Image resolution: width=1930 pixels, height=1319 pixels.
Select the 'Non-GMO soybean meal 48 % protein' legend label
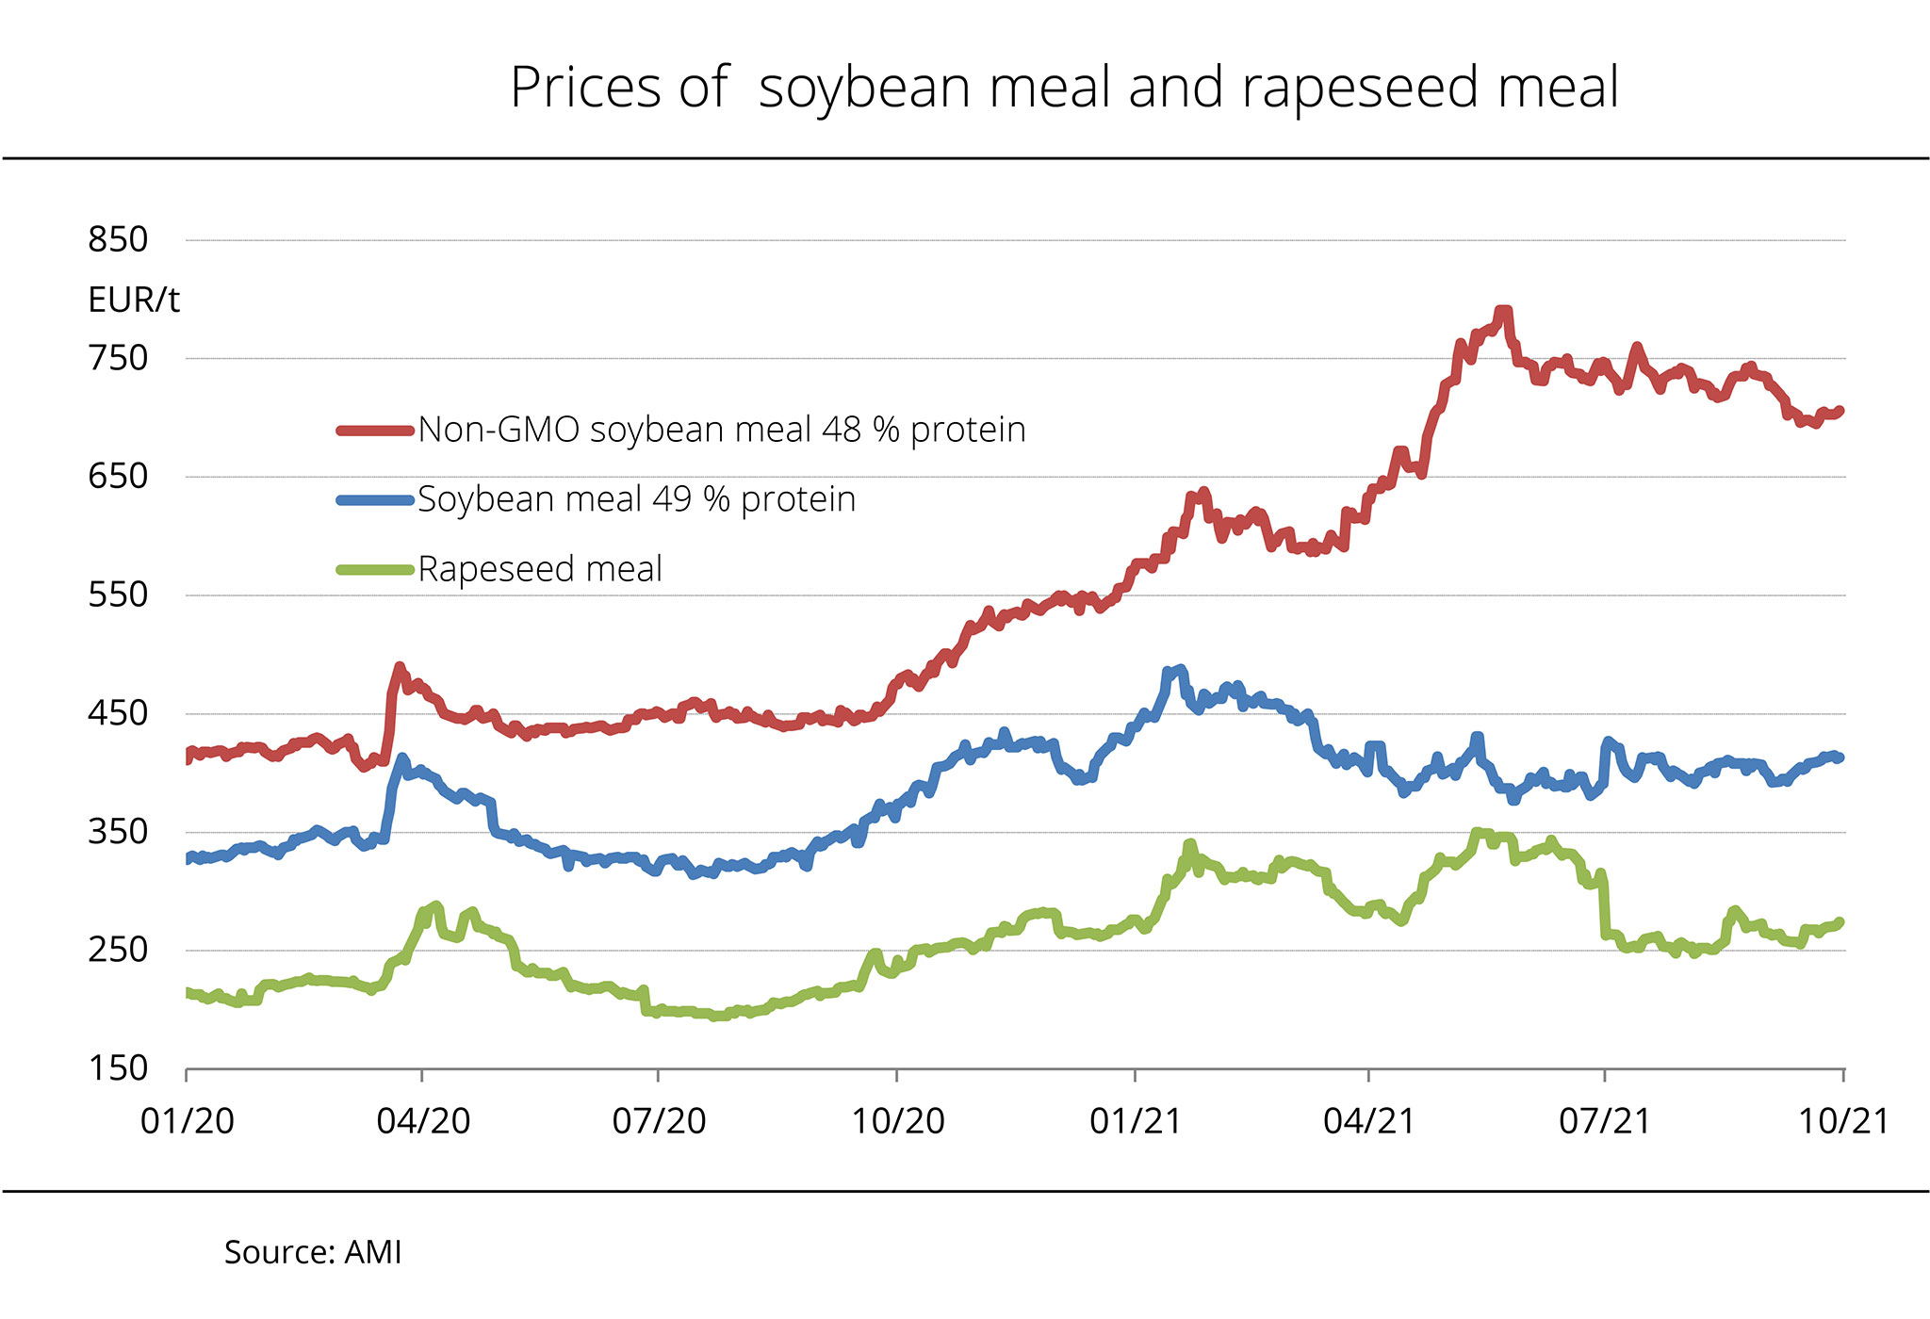tap(721, 430)
